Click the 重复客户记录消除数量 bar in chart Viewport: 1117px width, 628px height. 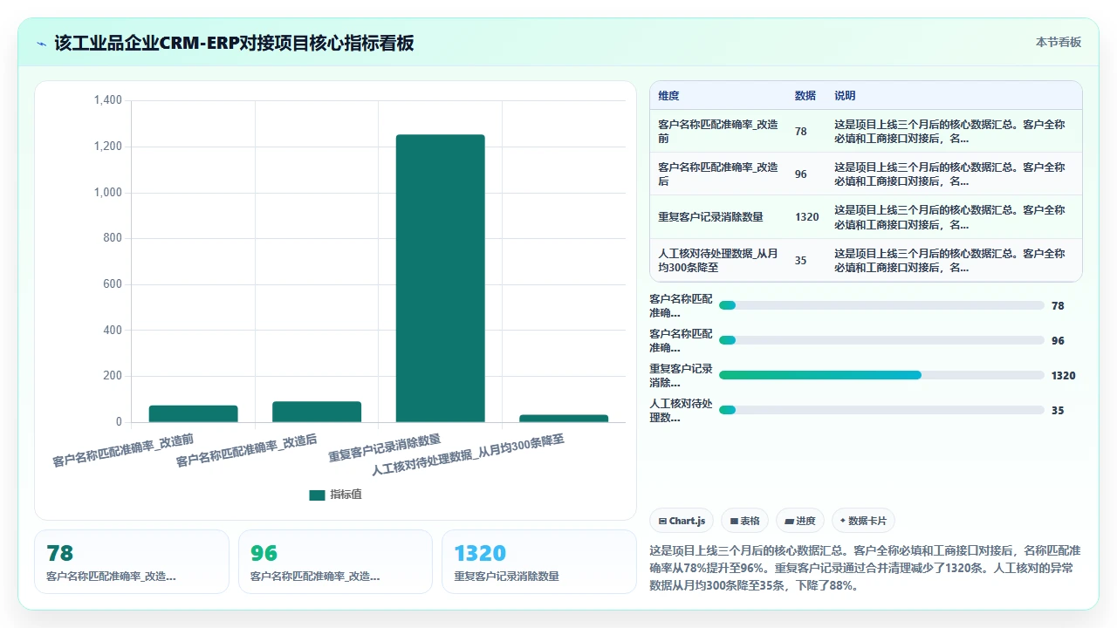coord(440,278)
